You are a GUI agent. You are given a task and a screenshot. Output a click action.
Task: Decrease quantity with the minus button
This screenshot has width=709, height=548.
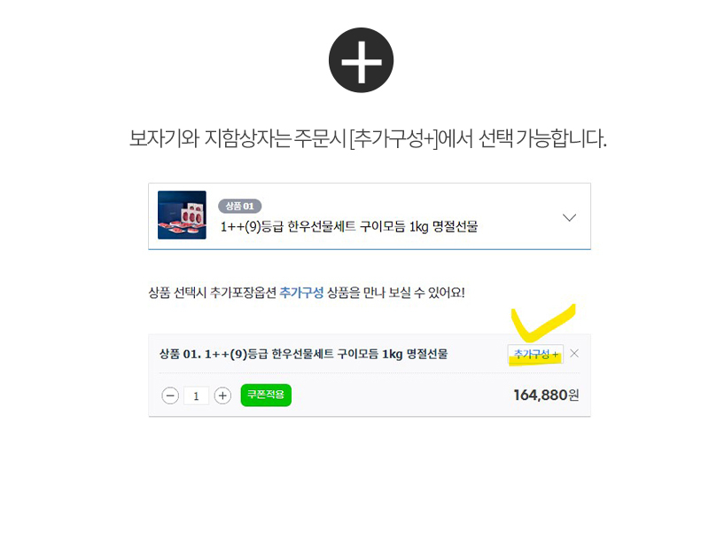pyautogui.click(x=170, y=395)
